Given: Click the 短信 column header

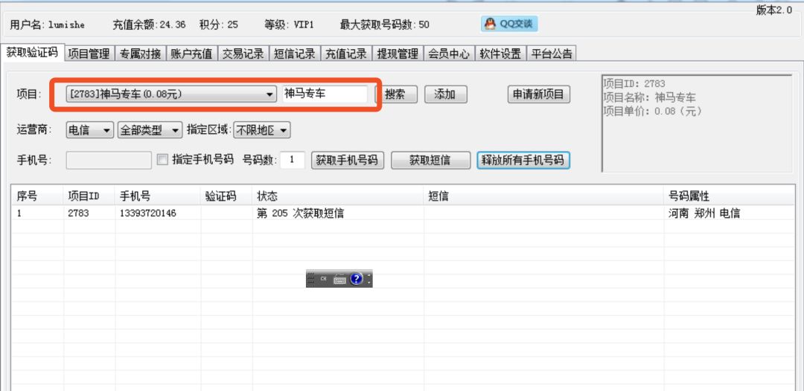Looking at the screenshot, I should pos(544,195).
